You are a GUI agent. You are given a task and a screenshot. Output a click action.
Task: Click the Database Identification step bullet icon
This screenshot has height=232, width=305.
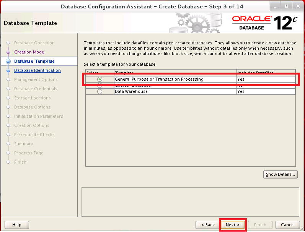tap(8, 70)
